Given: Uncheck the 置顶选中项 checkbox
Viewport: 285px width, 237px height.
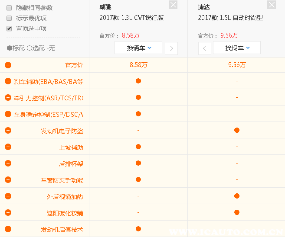Looking at the screenshot, I should [9, 29].
